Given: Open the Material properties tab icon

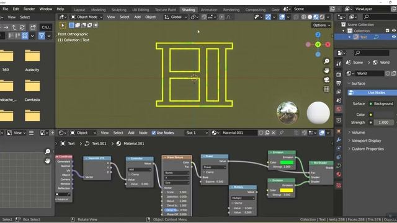Looking at the screenshot, I should pos(339,175).
